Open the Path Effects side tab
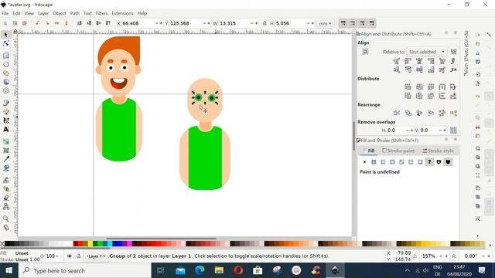 point(466,53)
